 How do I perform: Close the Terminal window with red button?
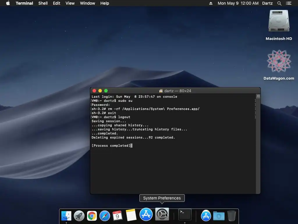coord(94,91)
